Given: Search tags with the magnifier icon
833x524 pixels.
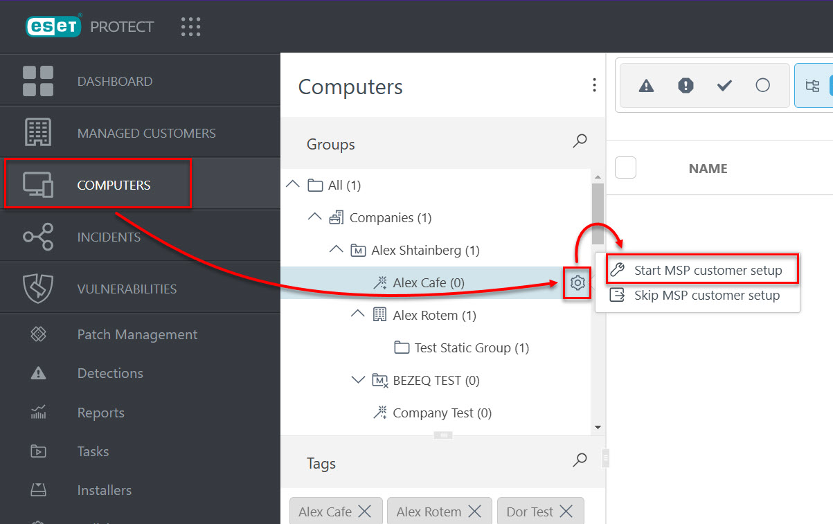Looking at the screenshot, I should (x=580, y=460).
